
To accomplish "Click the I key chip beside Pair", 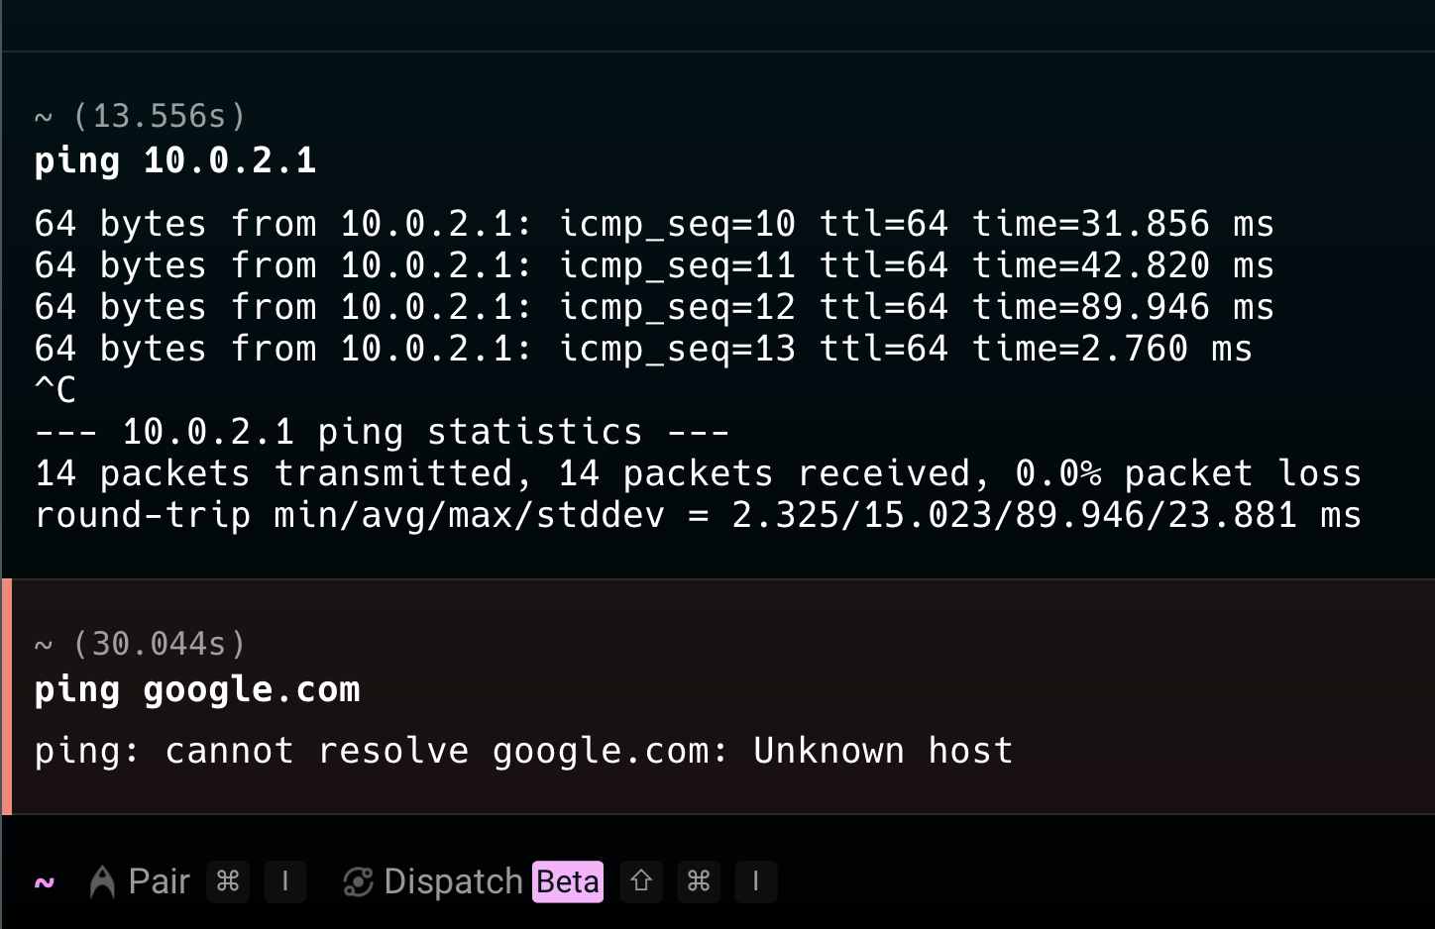I will pyautogui.click(x=285, y=881).
